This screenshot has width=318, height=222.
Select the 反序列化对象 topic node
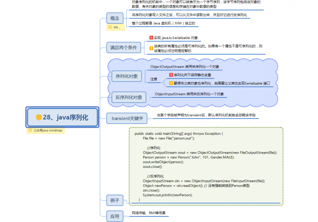coord(128,97)
